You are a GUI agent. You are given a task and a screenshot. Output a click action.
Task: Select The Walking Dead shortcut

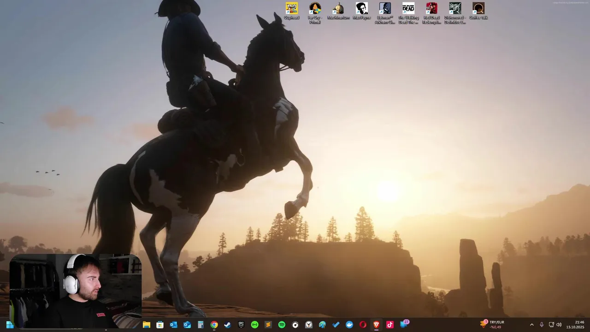click(408, 13)
